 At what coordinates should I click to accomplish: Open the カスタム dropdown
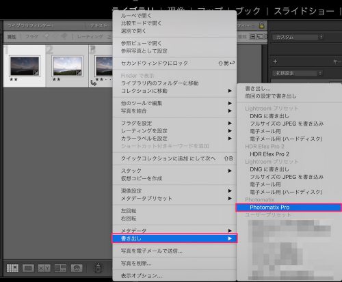[x=298, y=37]
